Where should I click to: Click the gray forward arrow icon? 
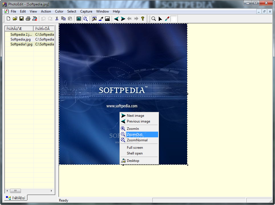136,19
